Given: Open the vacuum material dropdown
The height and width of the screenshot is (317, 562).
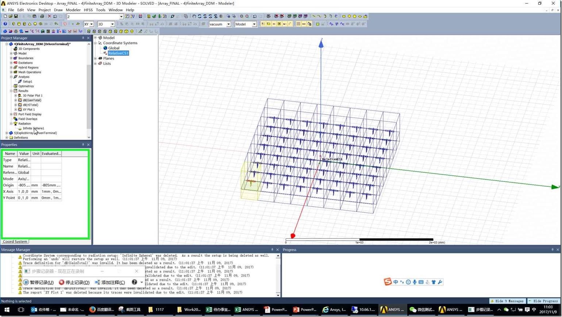Looking at the screenshot, I should 228,24.
